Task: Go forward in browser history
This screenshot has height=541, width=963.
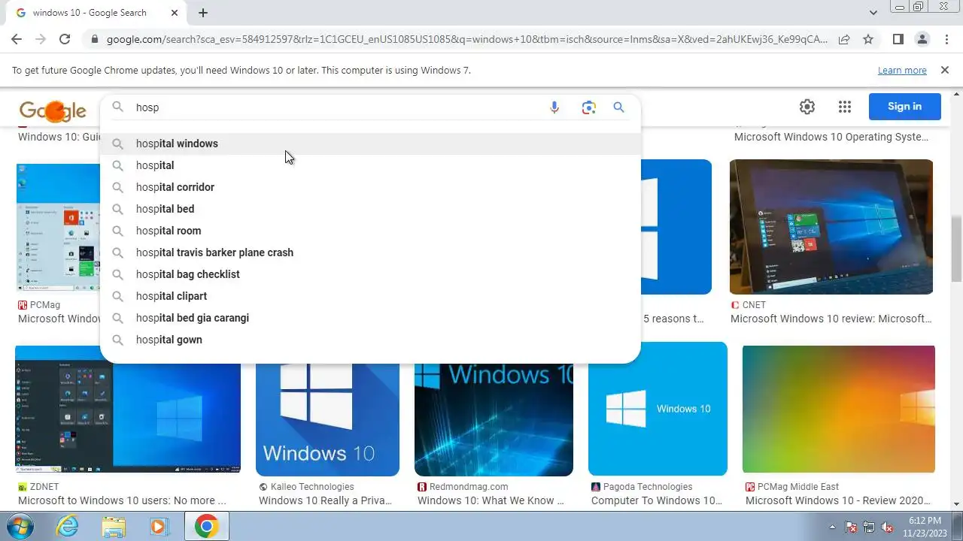Action: click(x=41, y=39)
